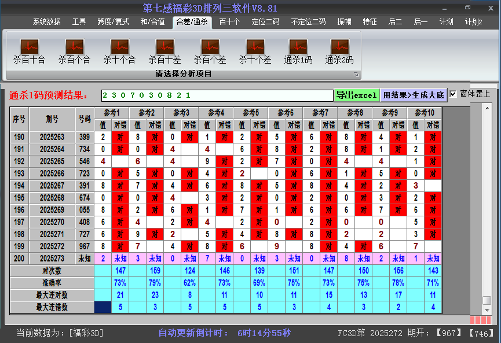
Task: Open the 工具 menu tab
Action: (79, 22)
